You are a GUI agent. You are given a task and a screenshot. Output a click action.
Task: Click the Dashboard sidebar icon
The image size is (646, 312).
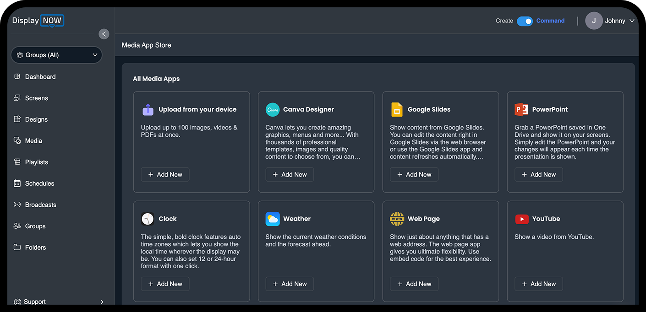coord(17,77)
